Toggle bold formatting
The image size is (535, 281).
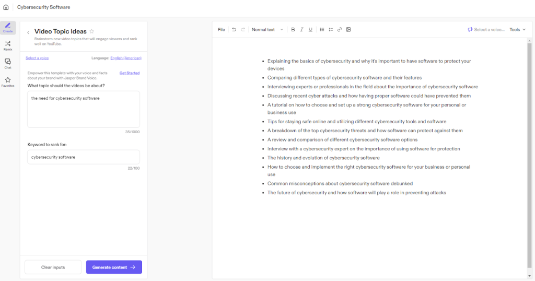[293, 30]
